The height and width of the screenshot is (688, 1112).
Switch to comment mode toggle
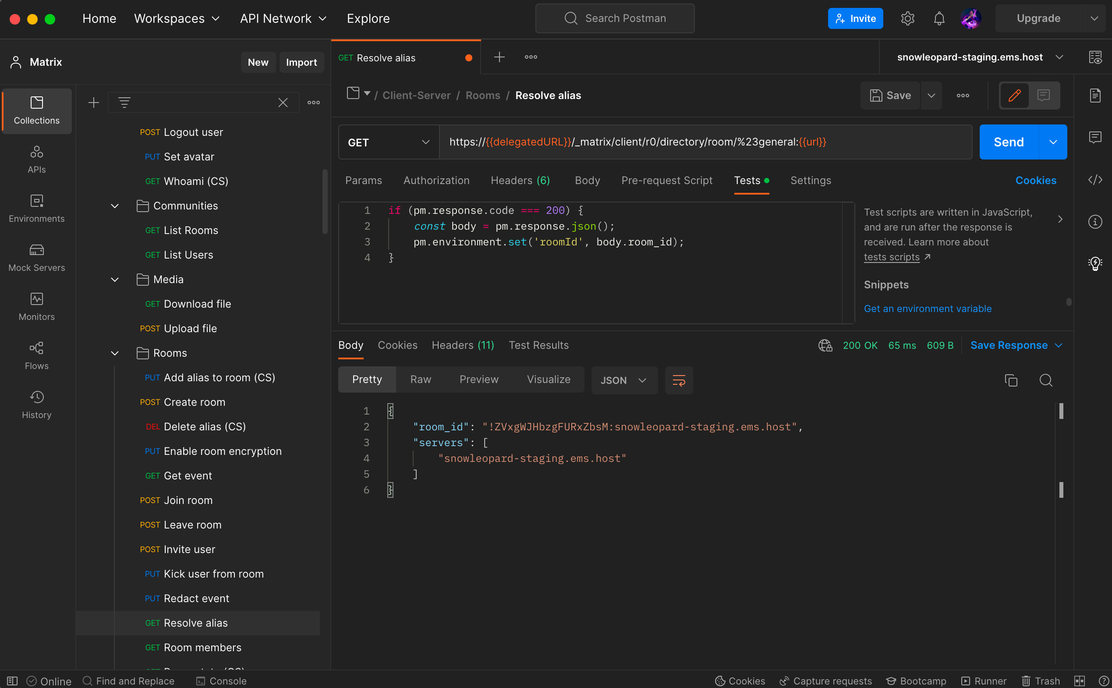pos(1043,96)
